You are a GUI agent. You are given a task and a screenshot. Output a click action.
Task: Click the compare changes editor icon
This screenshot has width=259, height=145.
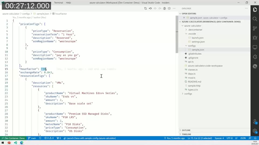(145, 8)
